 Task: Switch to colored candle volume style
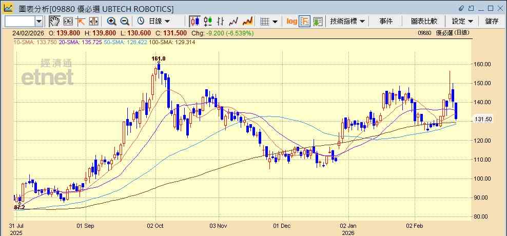(x=208, y=22)
